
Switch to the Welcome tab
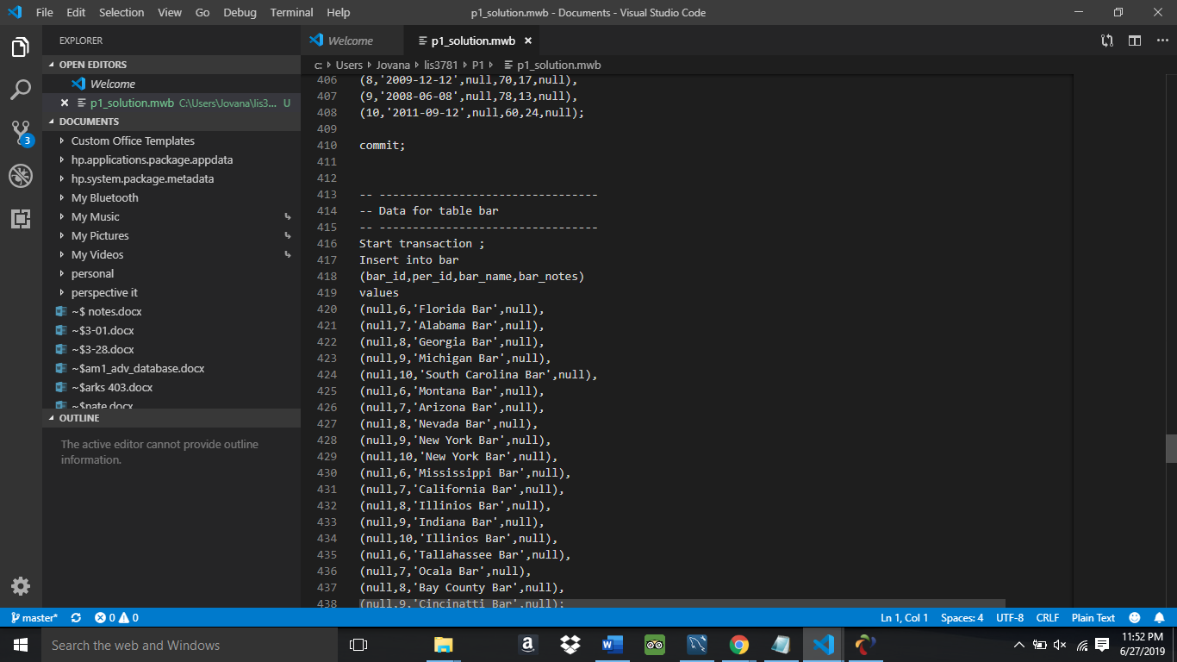pyautogui.click(x=350, y=41)
